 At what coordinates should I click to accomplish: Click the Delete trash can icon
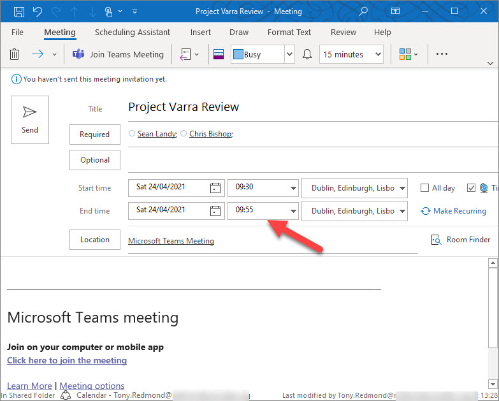click(14, 55)
